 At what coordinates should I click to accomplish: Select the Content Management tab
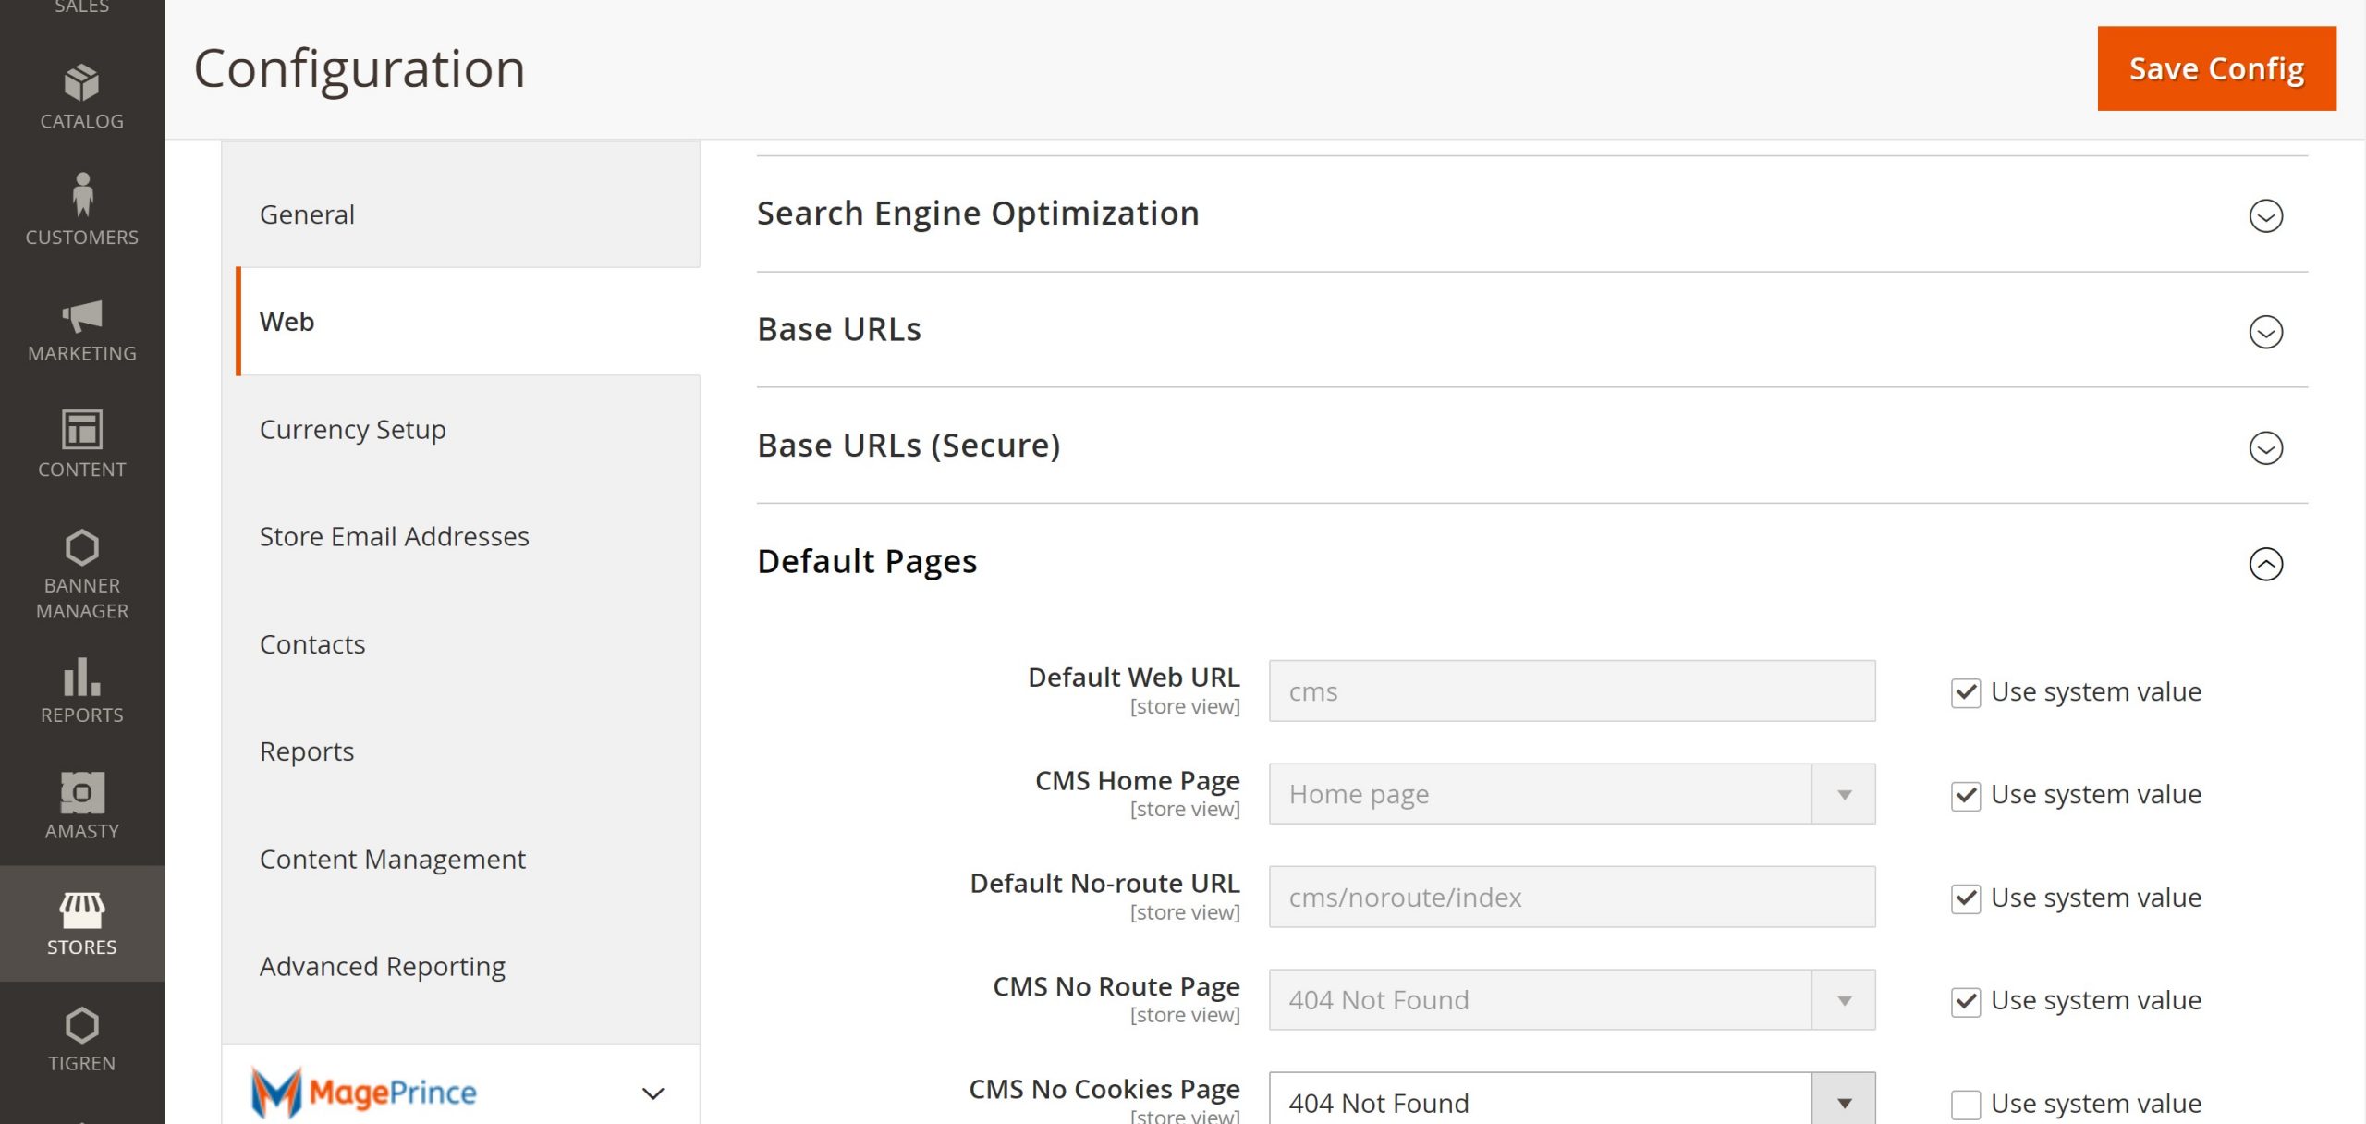click(x=392, y=860)
